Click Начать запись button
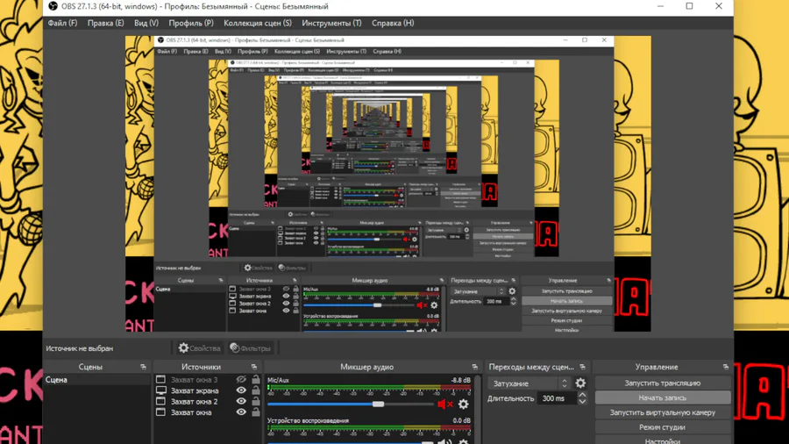 [662, 397]
